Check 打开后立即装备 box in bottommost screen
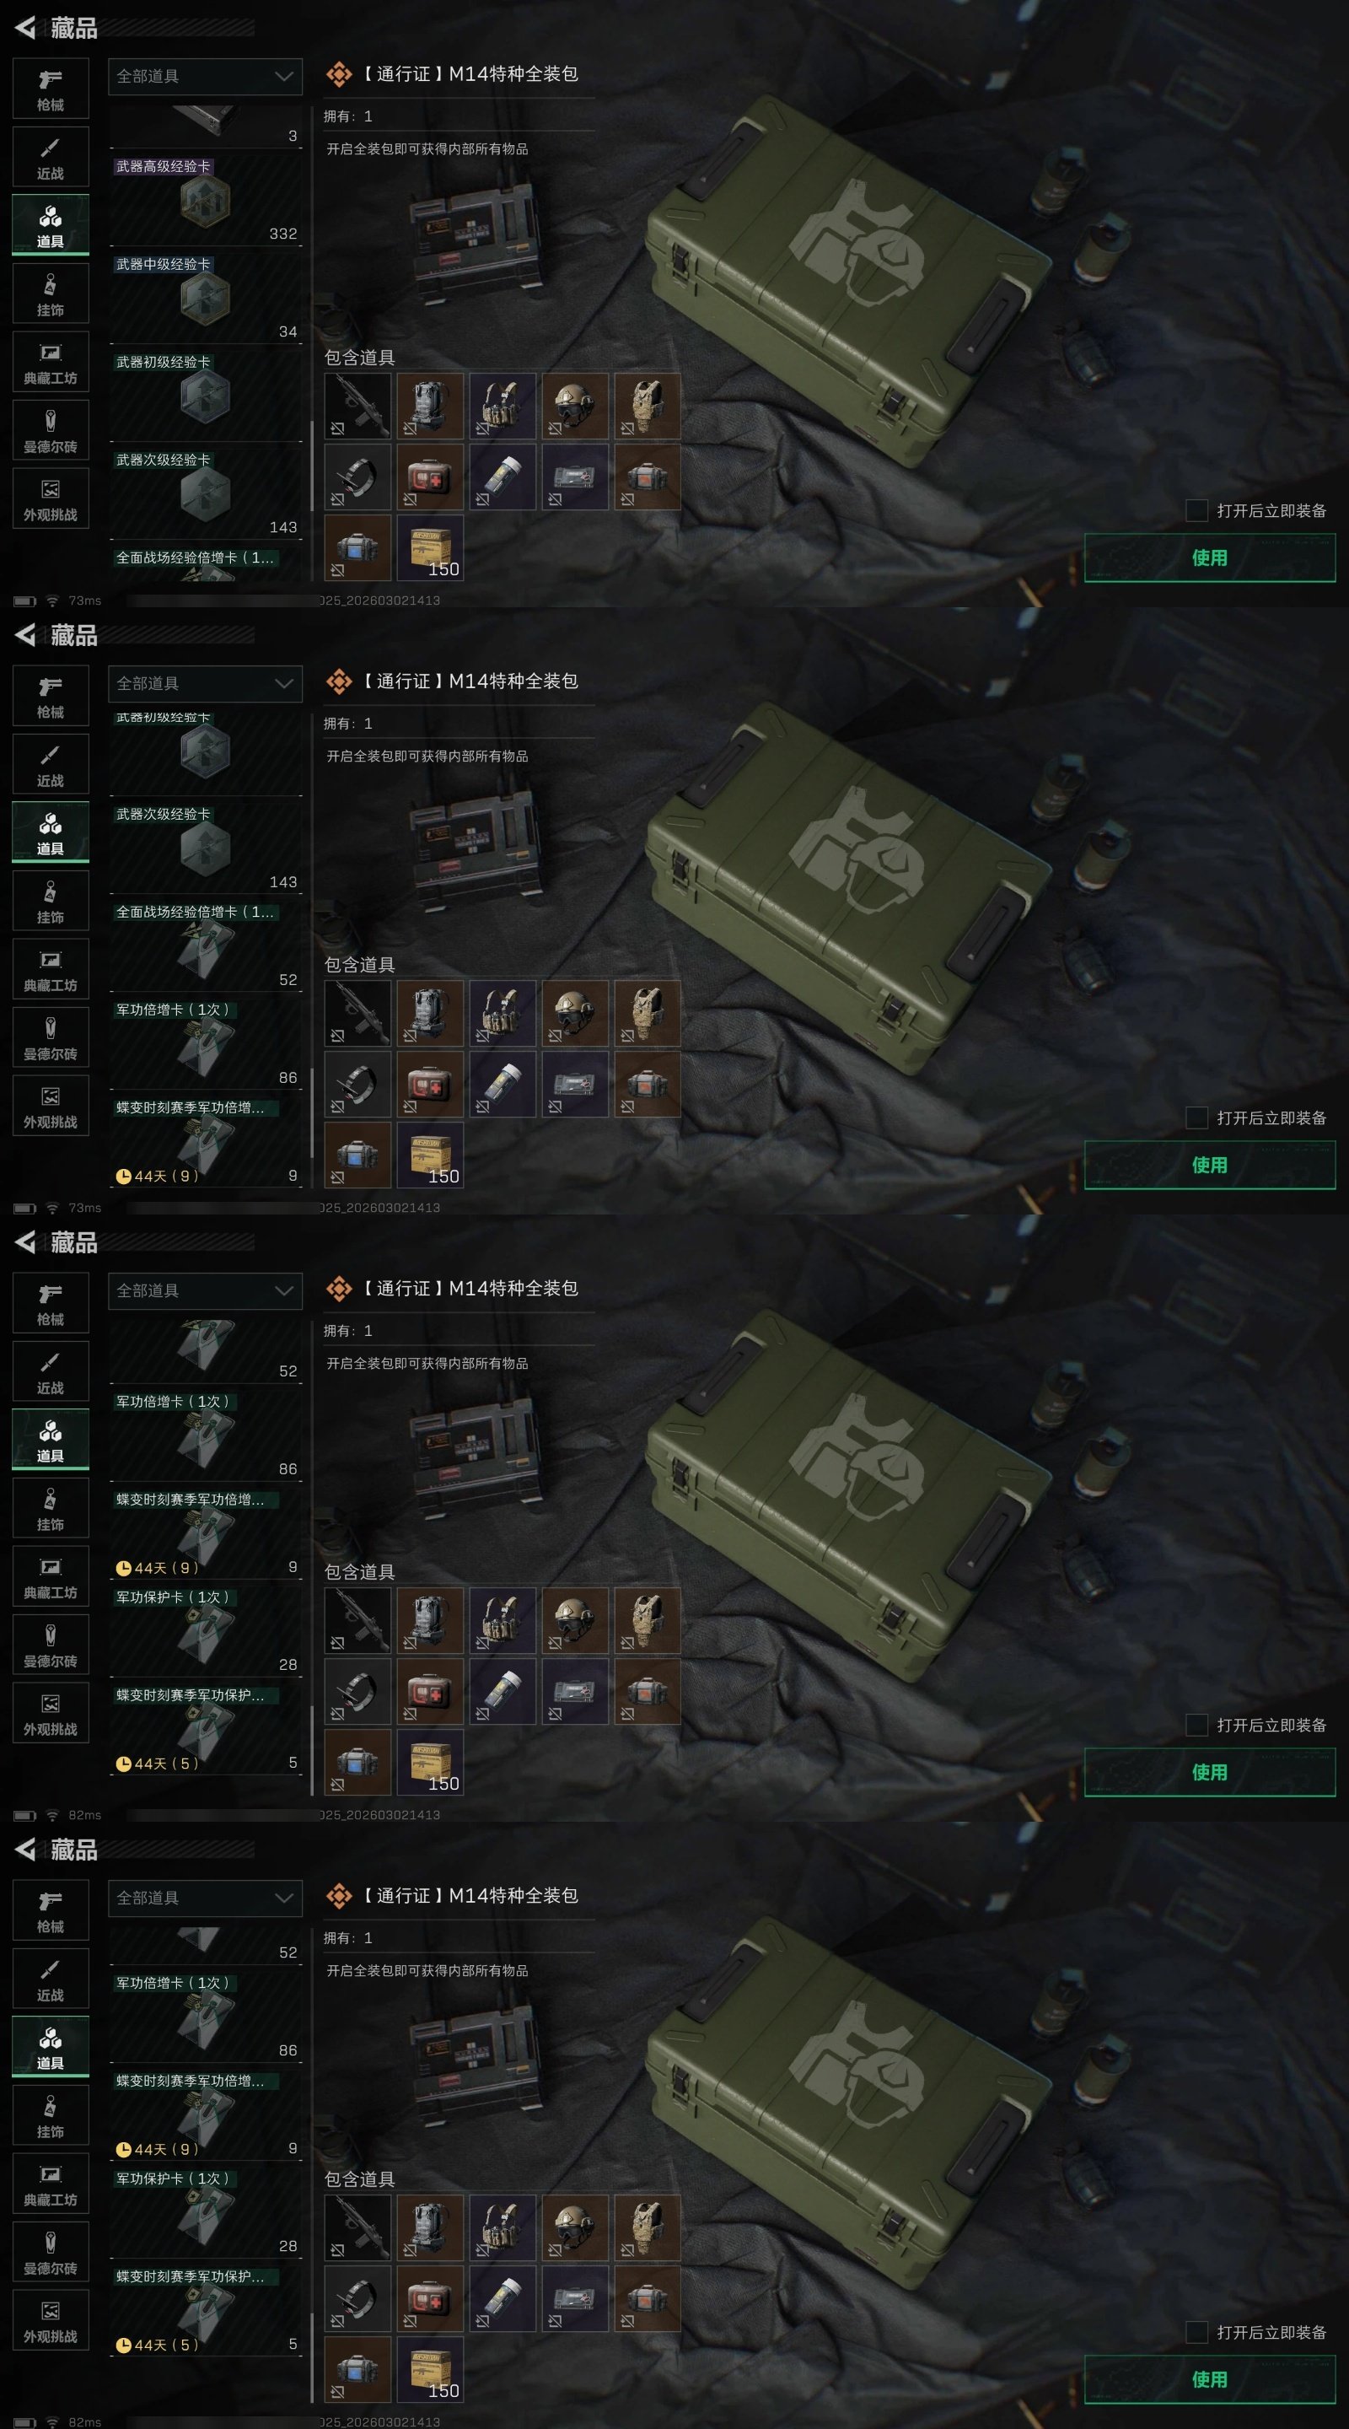1349x2429 pixels. tap(1196, 2332)
